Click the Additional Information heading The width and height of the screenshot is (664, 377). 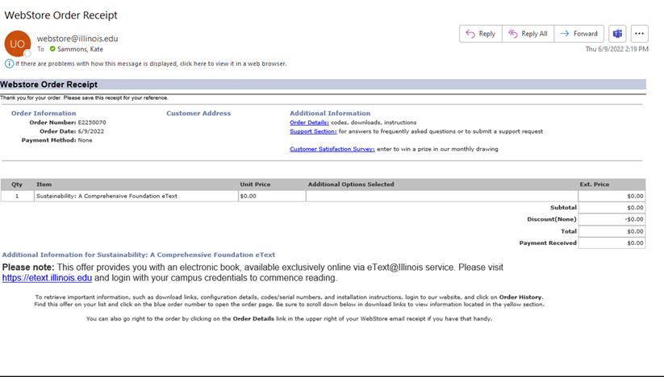pos(330,114)
